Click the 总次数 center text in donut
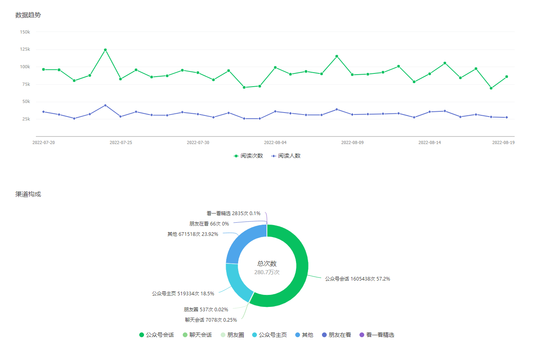This screenshot has height=342, width=533. click(267, 264)
